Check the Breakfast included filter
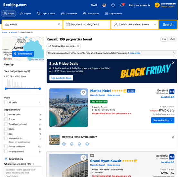Image resolution: width=179 pixels, height=177 pixels. coord(6,124)
